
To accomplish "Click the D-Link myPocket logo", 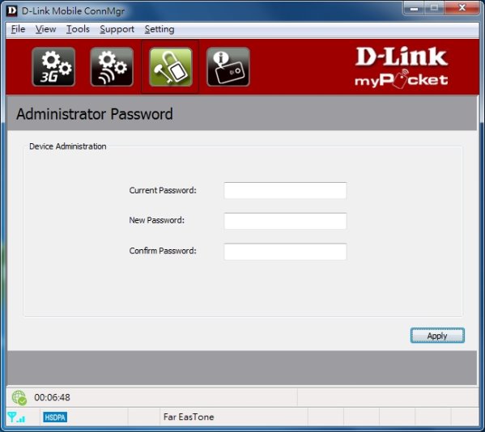I will 401,67.
